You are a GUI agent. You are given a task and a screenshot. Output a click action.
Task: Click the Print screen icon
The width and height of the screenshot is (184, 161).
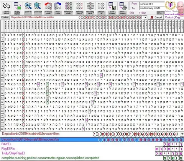click(x=123, y=6)
